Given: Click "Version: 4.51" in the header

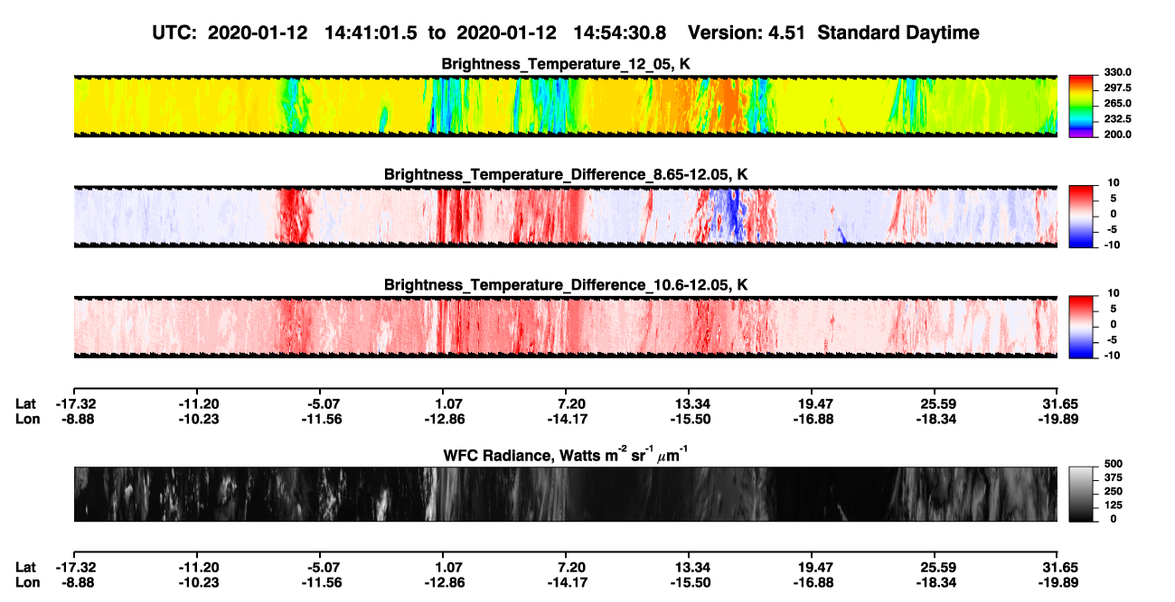Looking at the screenshot, I should tap(747, 33).
